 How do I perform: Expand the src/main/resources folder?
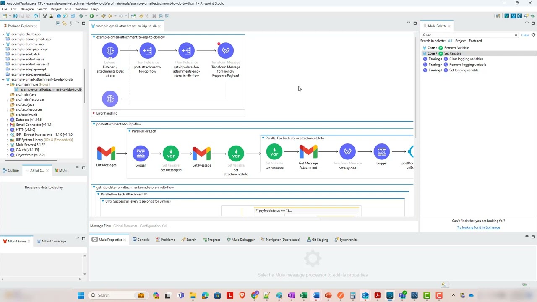coord(8,100)
